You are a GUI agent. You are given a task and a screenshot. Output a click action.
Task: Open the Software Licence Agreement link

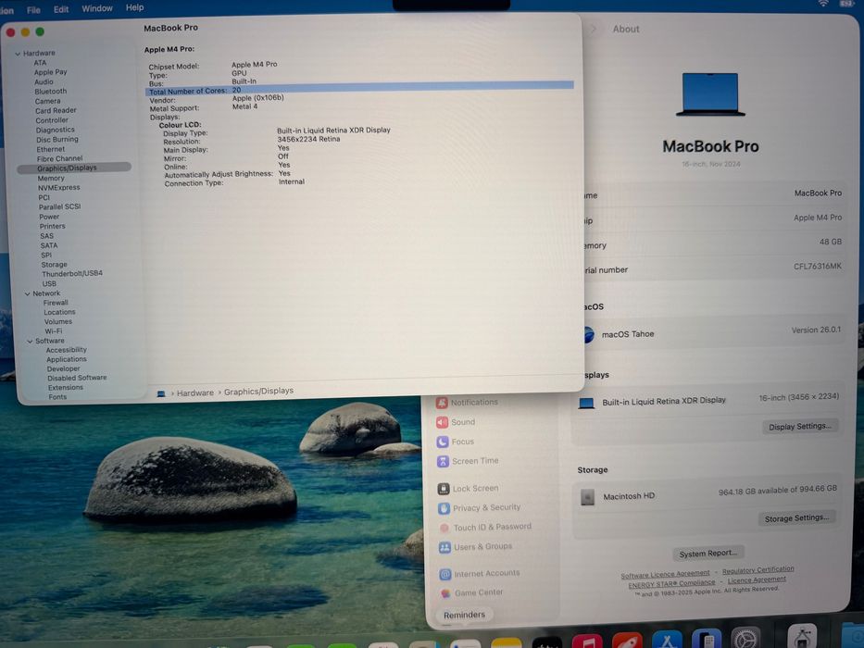click(x=665, y=575)
